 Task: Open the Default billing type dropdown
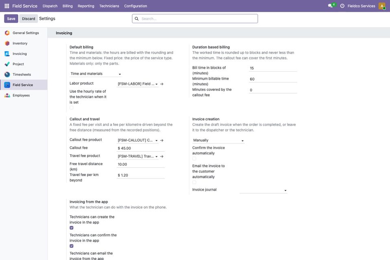click(x=96, y=74)
